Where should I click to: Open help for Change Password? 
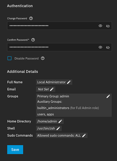[x=31, y=18]
